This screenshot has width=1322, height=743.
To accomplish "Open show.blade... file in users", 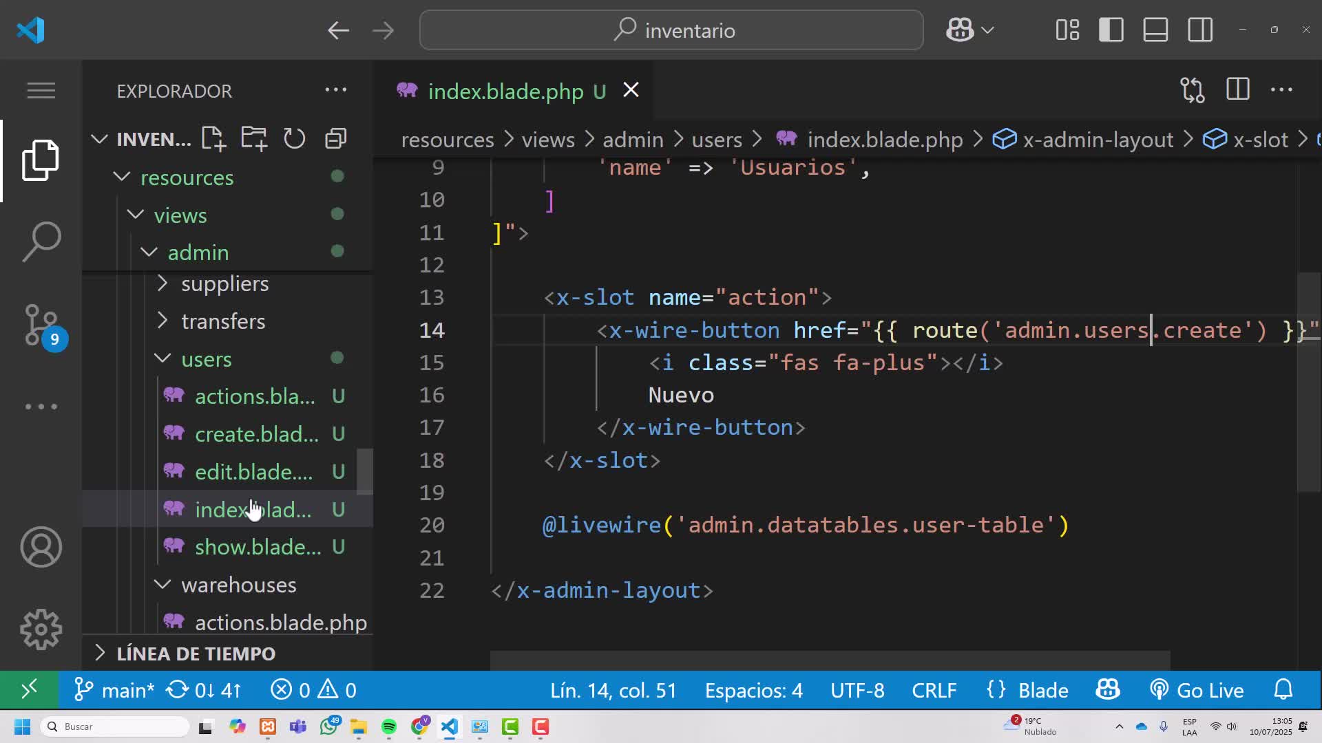I will (258, 547).
